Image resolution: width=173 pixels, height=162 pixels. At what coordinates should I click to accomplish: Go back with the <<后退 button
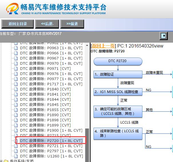pos(47,24)
